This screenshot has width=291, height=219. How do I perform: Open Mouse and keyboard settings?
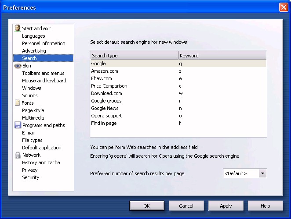coord(44,81)
